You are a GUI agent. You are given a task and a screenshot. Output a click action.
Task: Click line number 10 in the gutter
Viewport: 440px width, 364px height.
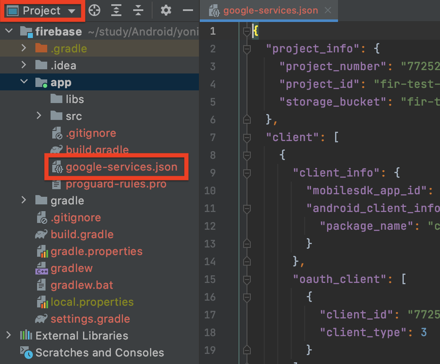[x=210, y=190]
